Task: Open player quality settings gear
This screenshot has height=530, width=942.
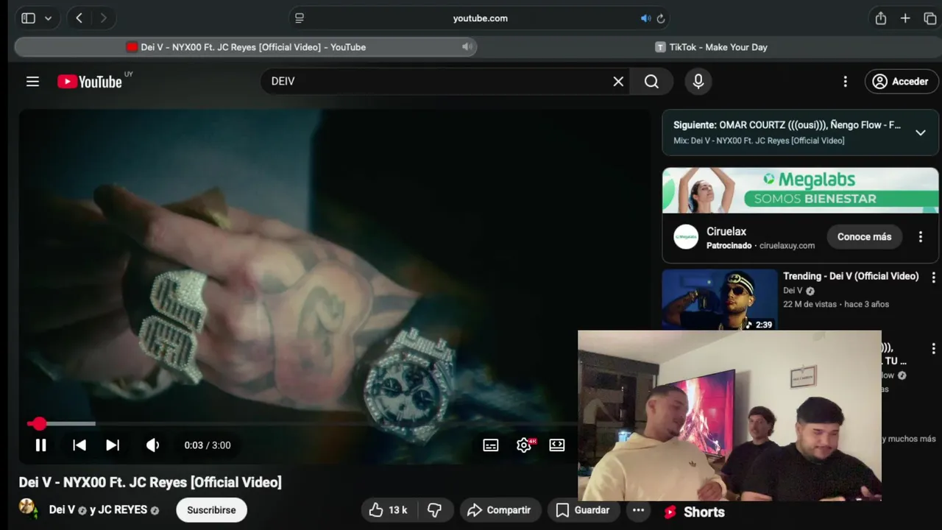Action: click(x=525, y=445)
